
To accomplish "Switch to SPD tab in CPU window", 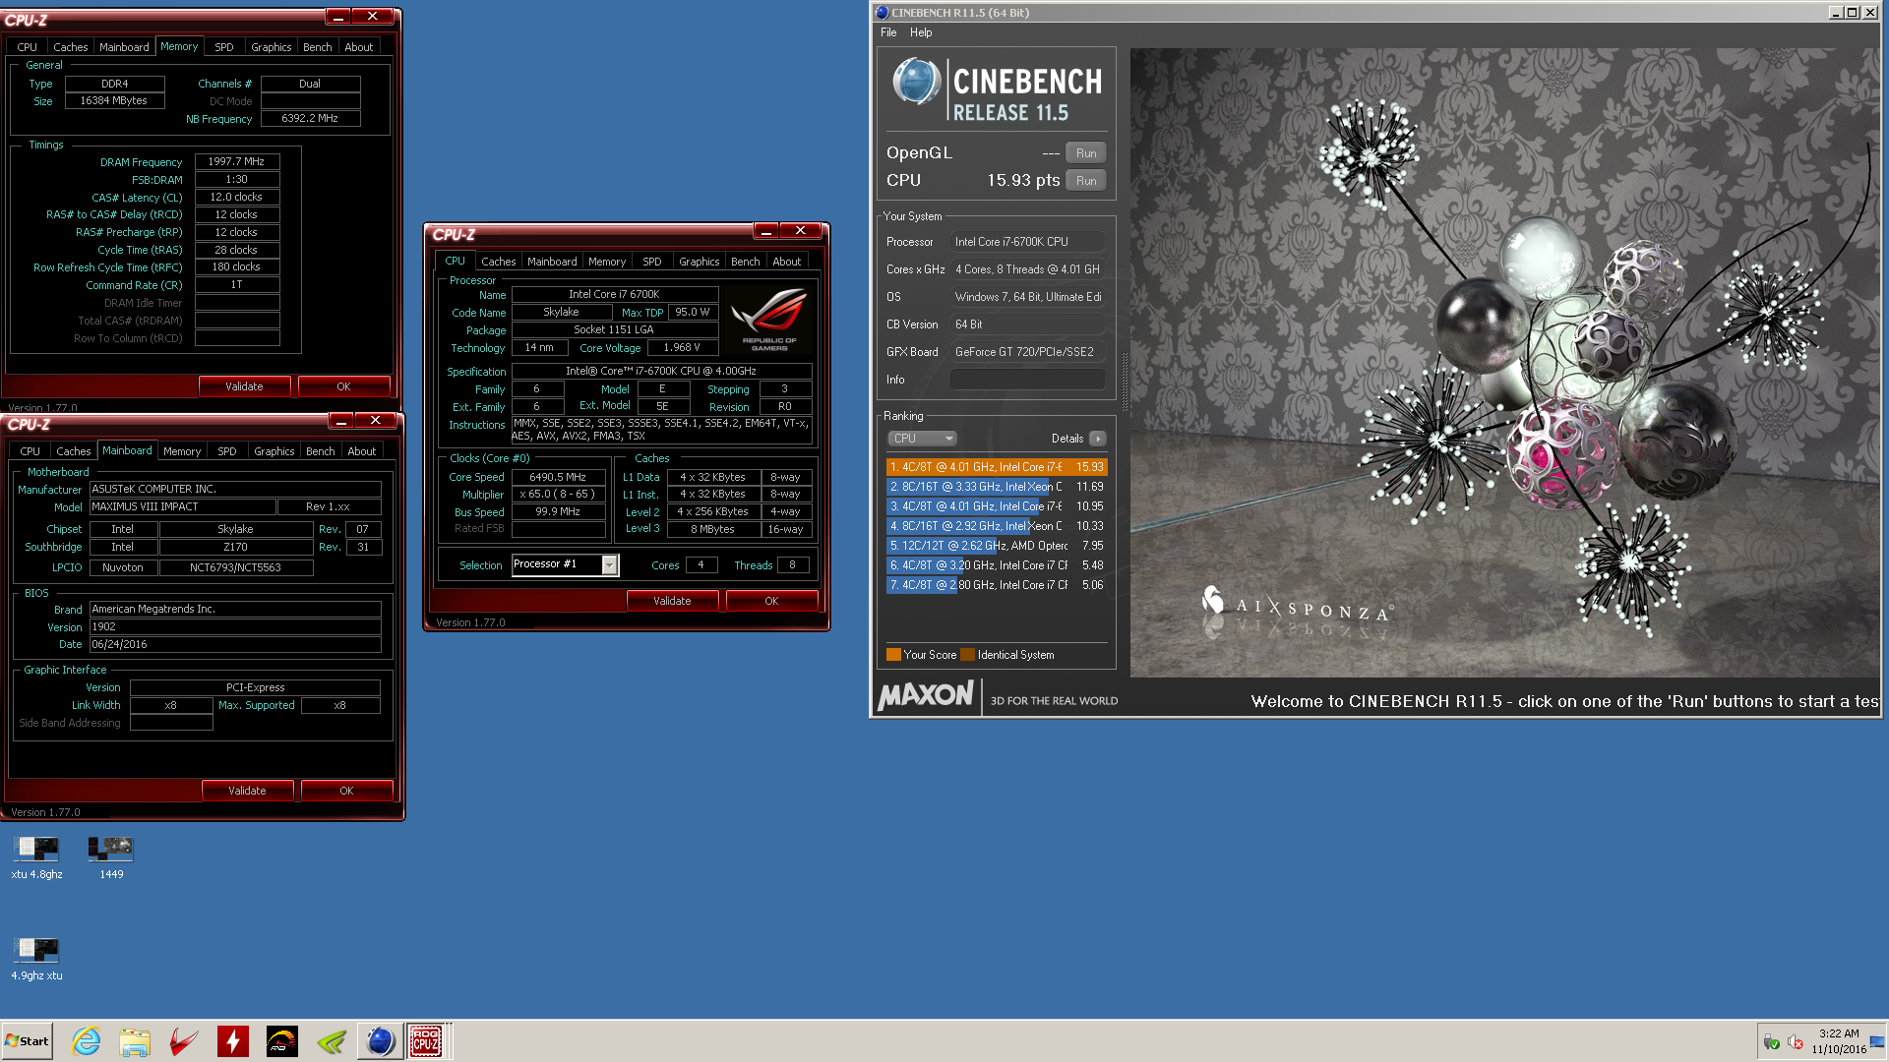I will click(x=652, y=262).
